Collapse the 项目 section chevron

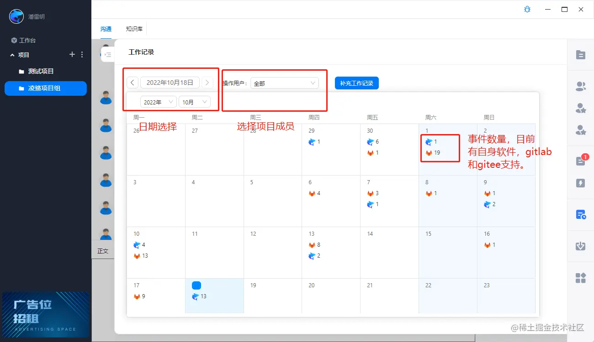click(12, 55)
